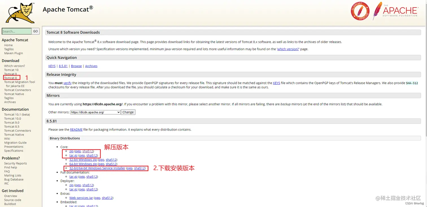Open Tomcat Native under Download section
Screen dimensions: 427x207
[x=14, y=94]
